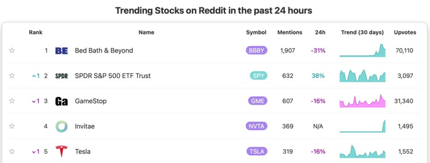View Invitae's 30-day trend chart

point(363,126)
